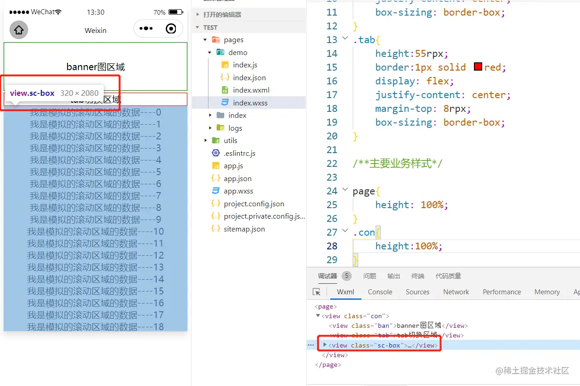Switch to the Console tab
580x386 pixels.
coord(380,292)
